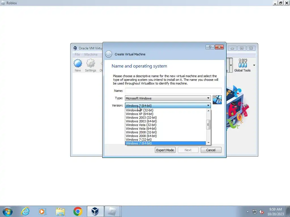Launch Internet Explorer from taskbar
This screenshot has height=217, width=290.
click(x=25, y=211)
